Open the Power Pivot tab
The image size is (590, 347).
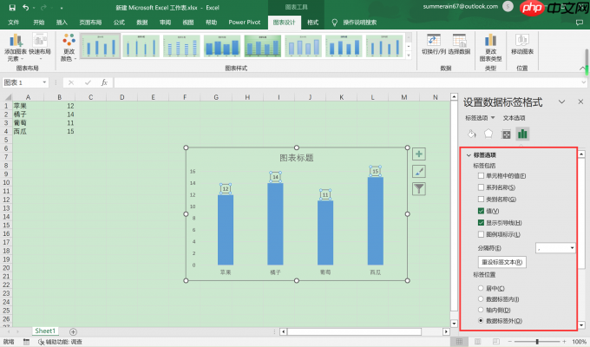[x=244, y=23]
